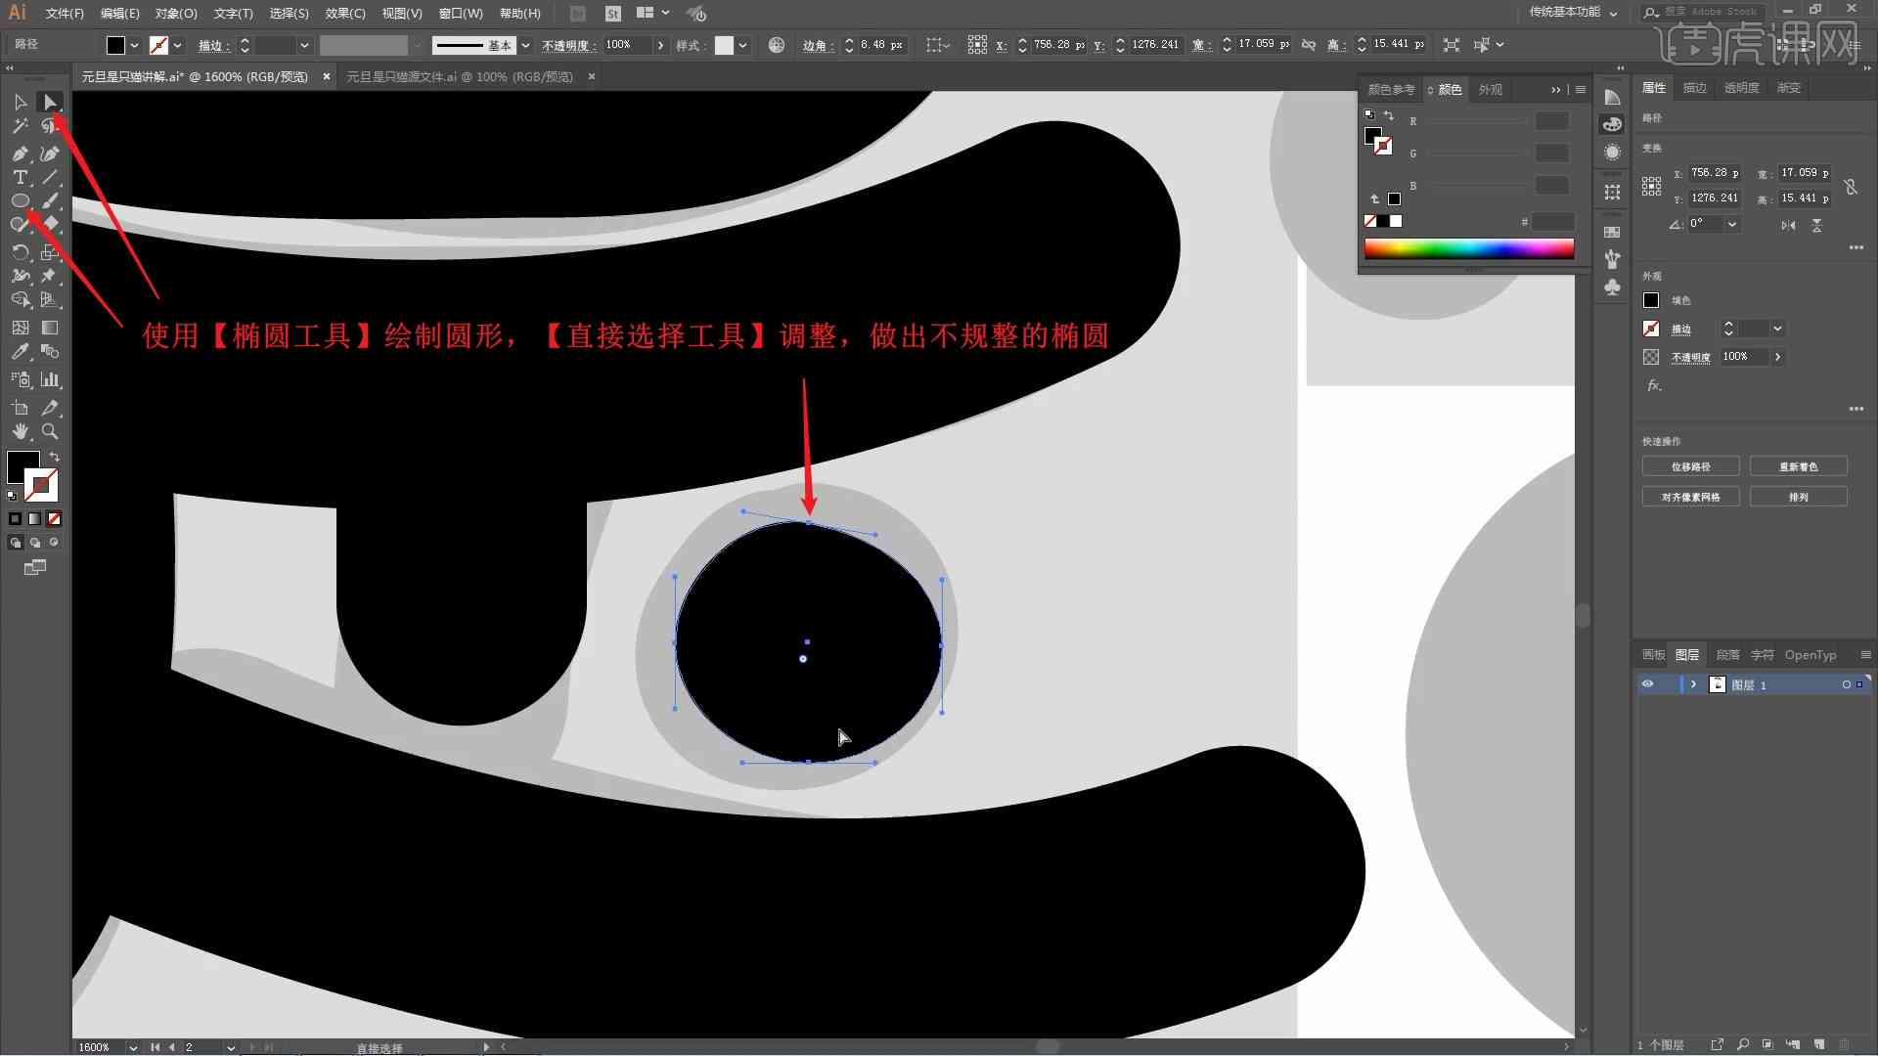Select the Direct Selection tool
Viewport: 1878px width, 1056px height.
coord(49,102)
